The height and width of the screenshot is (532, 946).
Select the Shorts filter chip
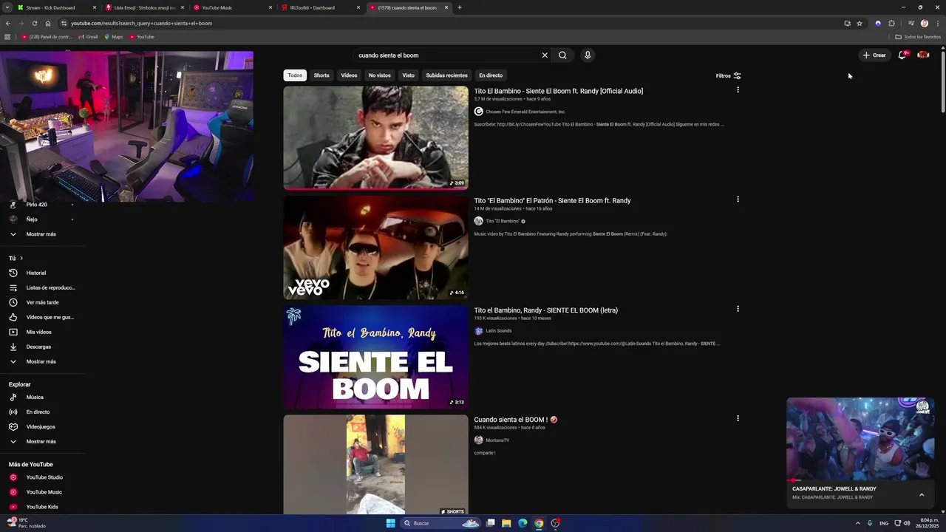point(321,75)
